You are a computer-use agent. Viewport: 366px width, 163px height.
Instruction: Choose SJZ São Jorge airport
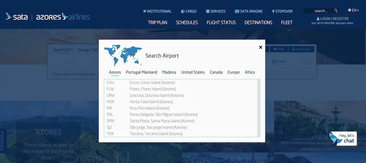pyautogui.click(x=181, y=127)
